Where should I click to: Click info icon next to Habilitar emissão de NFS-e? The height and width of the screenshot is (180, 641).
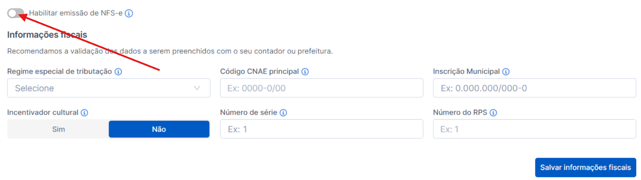(129, 13)
